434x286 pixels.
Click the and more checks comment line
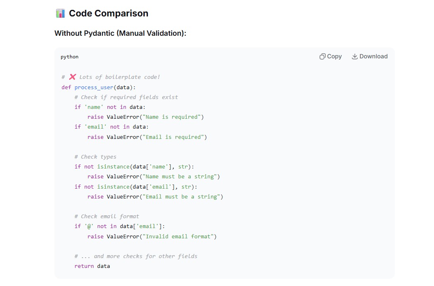coord(136,256)
